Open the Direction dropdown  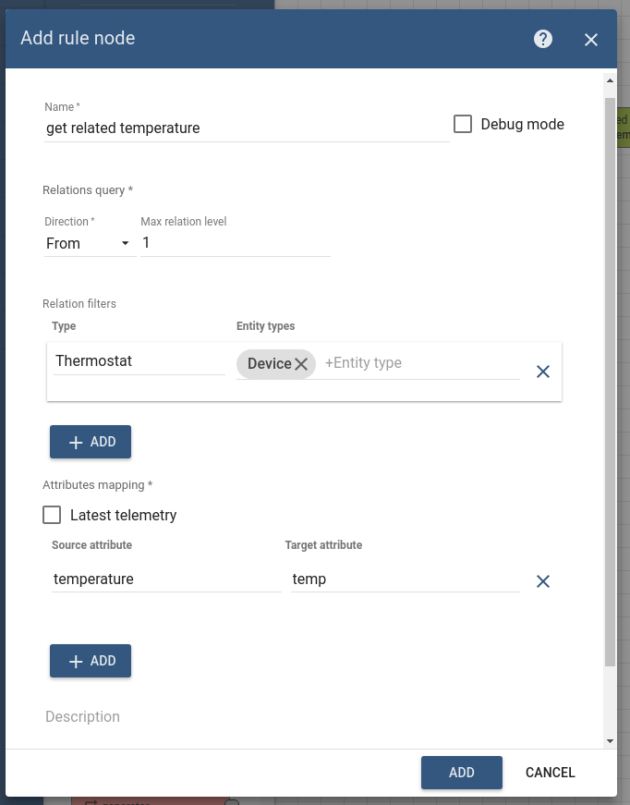[x=88, y=244]
